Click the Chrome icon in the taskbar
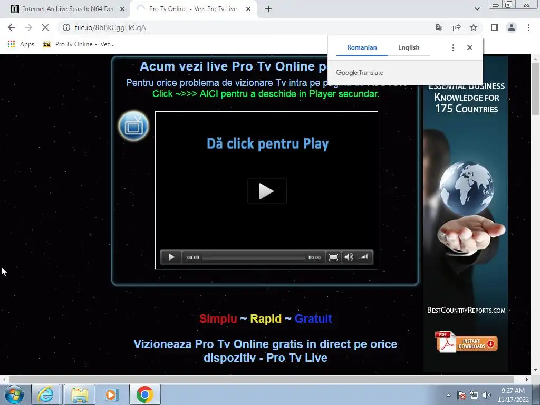 pyautogui.click(x=144, y=394)
